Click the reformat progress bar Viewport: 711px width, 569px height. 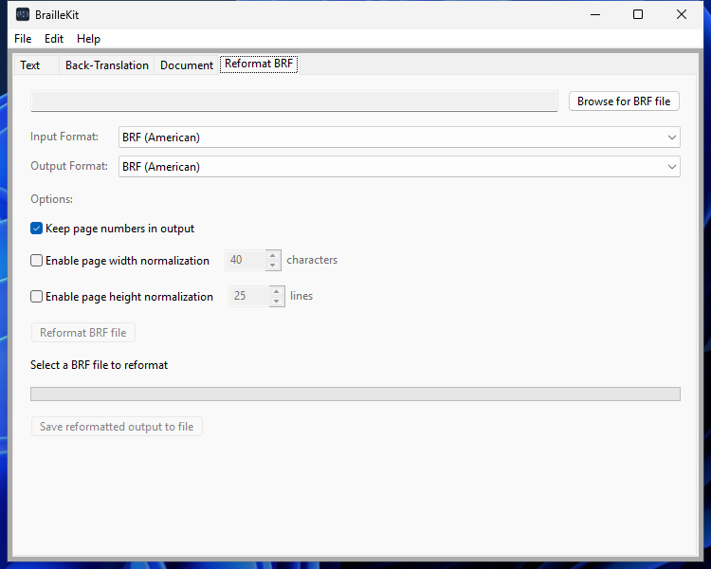tap(355, 394)
